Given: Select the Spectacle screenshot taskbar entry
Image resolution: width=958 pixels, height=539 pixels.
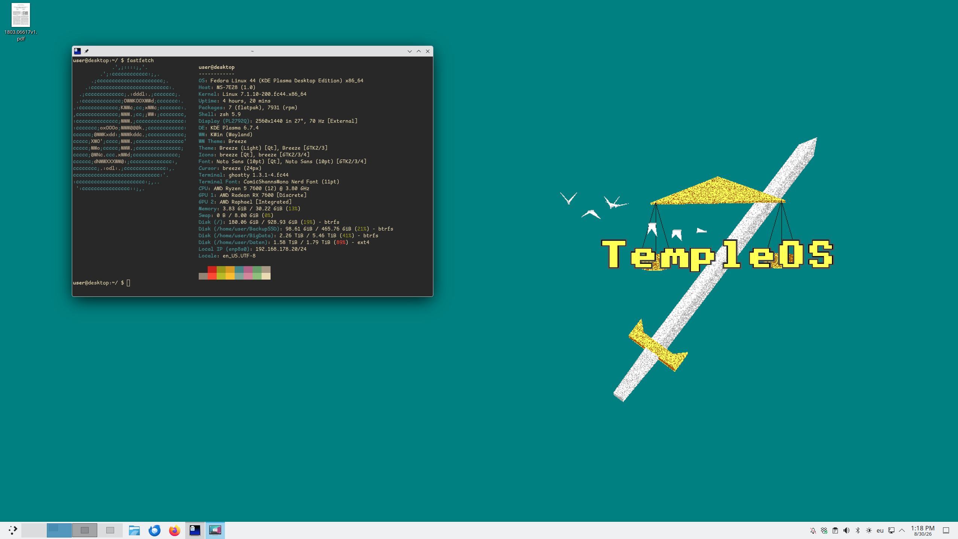Looking at the screenshot, I should [215, 530].
